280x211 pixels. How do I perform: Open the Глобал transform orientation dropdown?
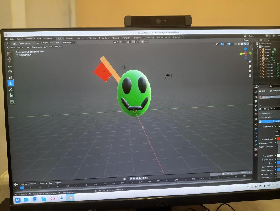pos(119,42)
